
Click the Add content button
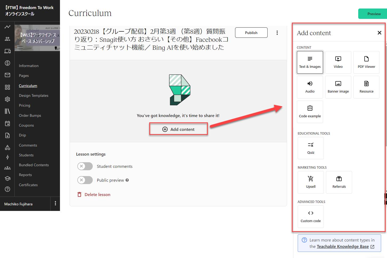pyautogui.click(x=178, y=129)
